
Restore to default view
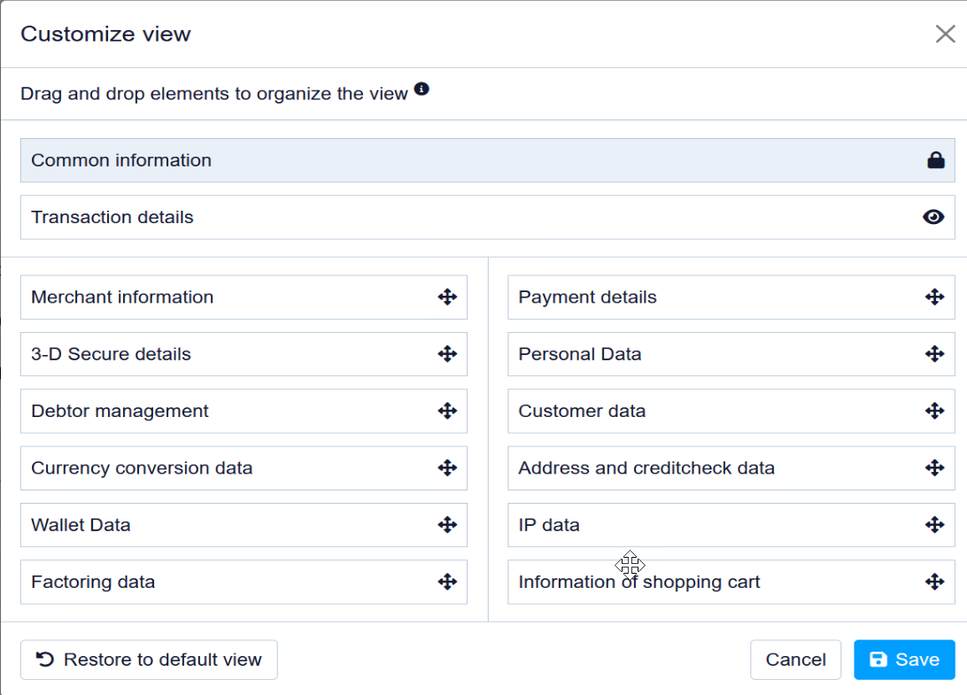click(x=149, y=660)
